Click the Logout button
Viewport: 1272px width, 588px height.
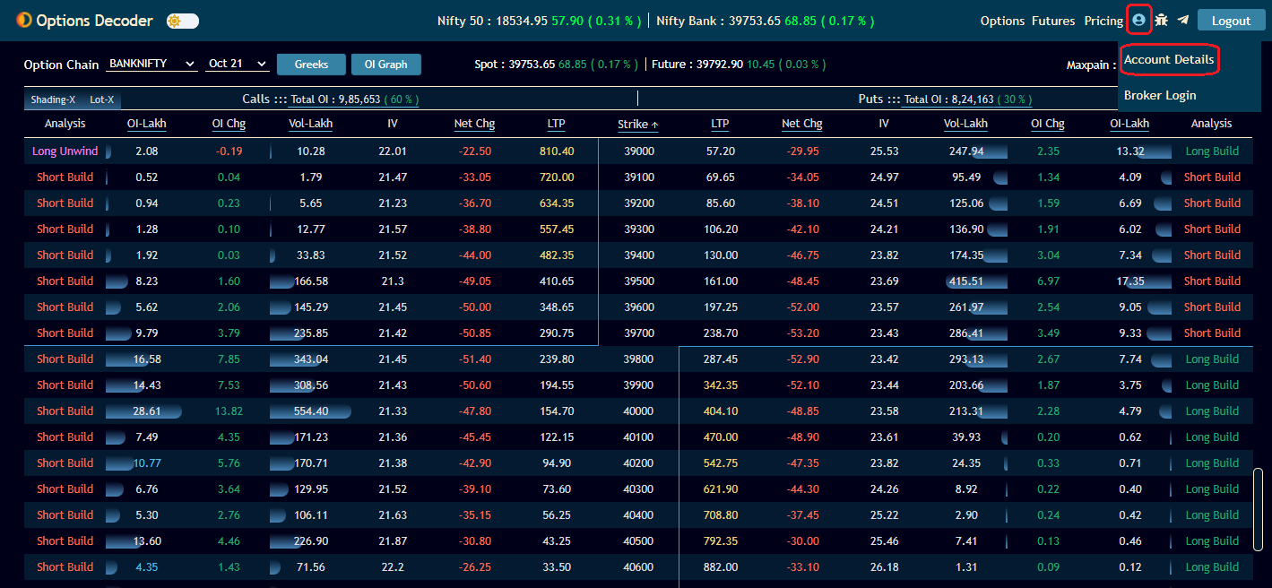pyautogui.click(x=1231, y=21)
